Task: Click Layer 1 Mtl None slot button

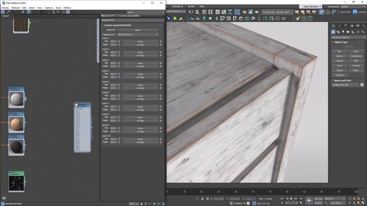Action: (140, 42)
